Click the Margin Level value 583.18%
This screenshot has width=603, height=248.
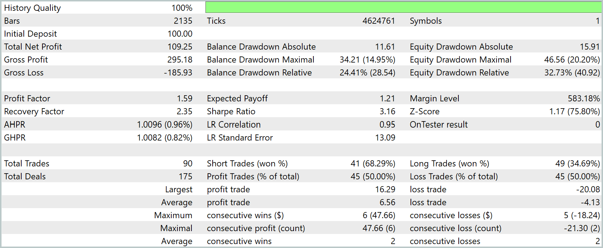pyautogui.click(x=584, y=98)
